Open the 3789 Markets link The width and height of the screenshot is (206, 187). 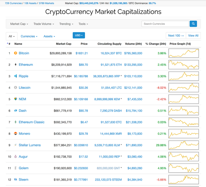click(46, 3)
